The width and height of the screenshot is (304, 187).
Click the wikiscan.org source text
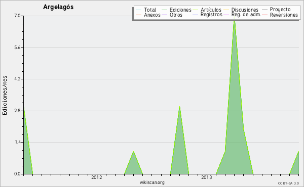(x=152, y=182)
